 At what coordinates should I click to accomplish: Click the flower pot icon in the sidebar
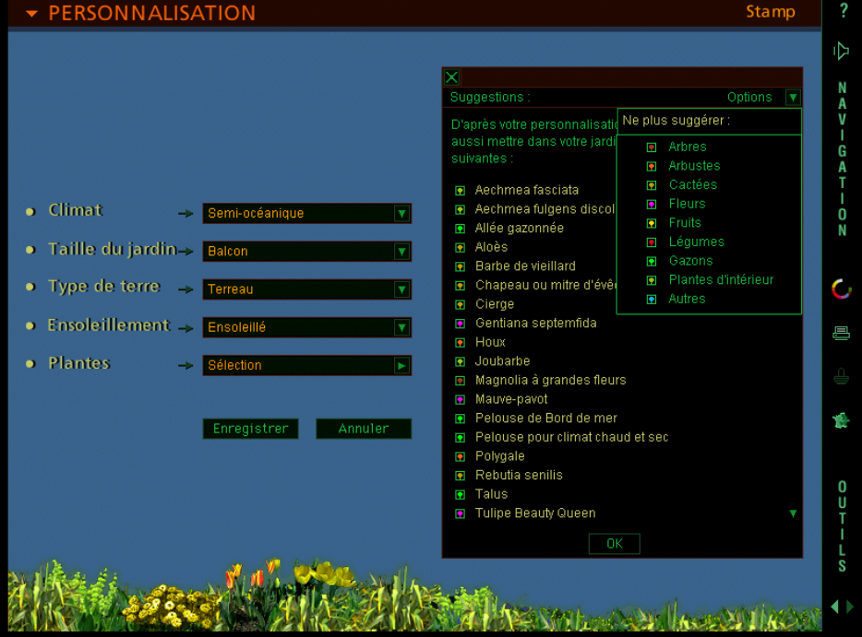[x=841, y=376]
